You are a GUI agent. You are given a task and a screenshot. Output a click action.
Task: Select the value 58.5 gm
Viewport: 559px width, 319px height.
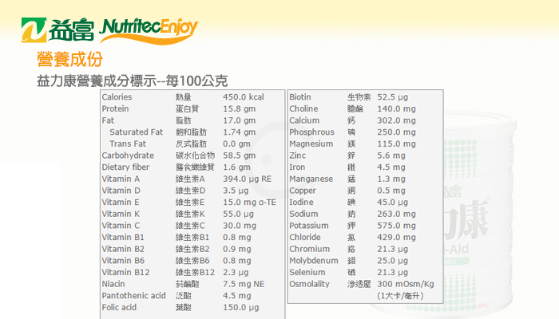point(240,156)
